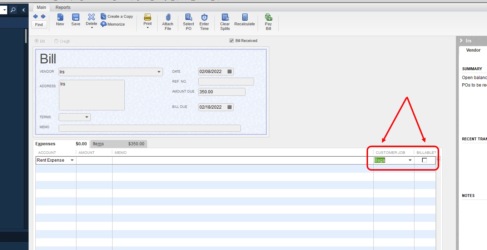
Task: Expand the Vendor dropdown list
Action: coord(159,72)
